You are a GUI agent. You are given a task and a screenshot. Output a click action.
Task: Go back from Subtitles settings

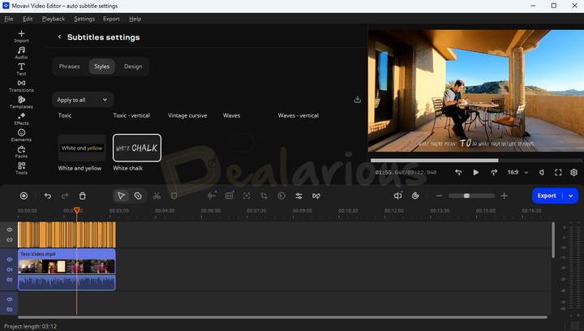pos(59,37)
